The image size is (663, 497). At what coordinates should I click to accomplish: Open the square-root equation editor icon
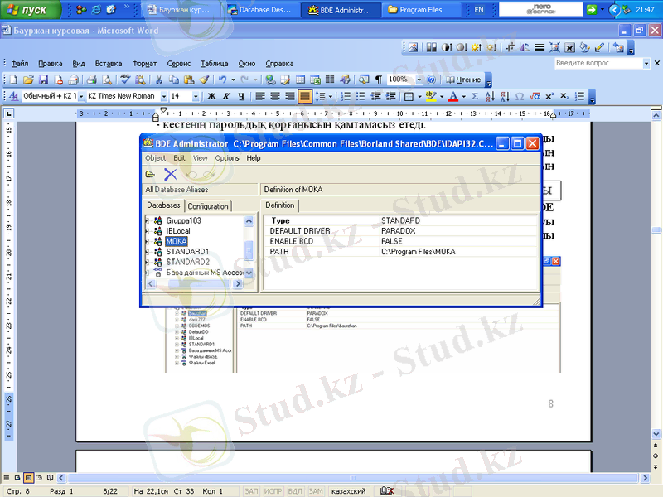click(x=535, y=96)
